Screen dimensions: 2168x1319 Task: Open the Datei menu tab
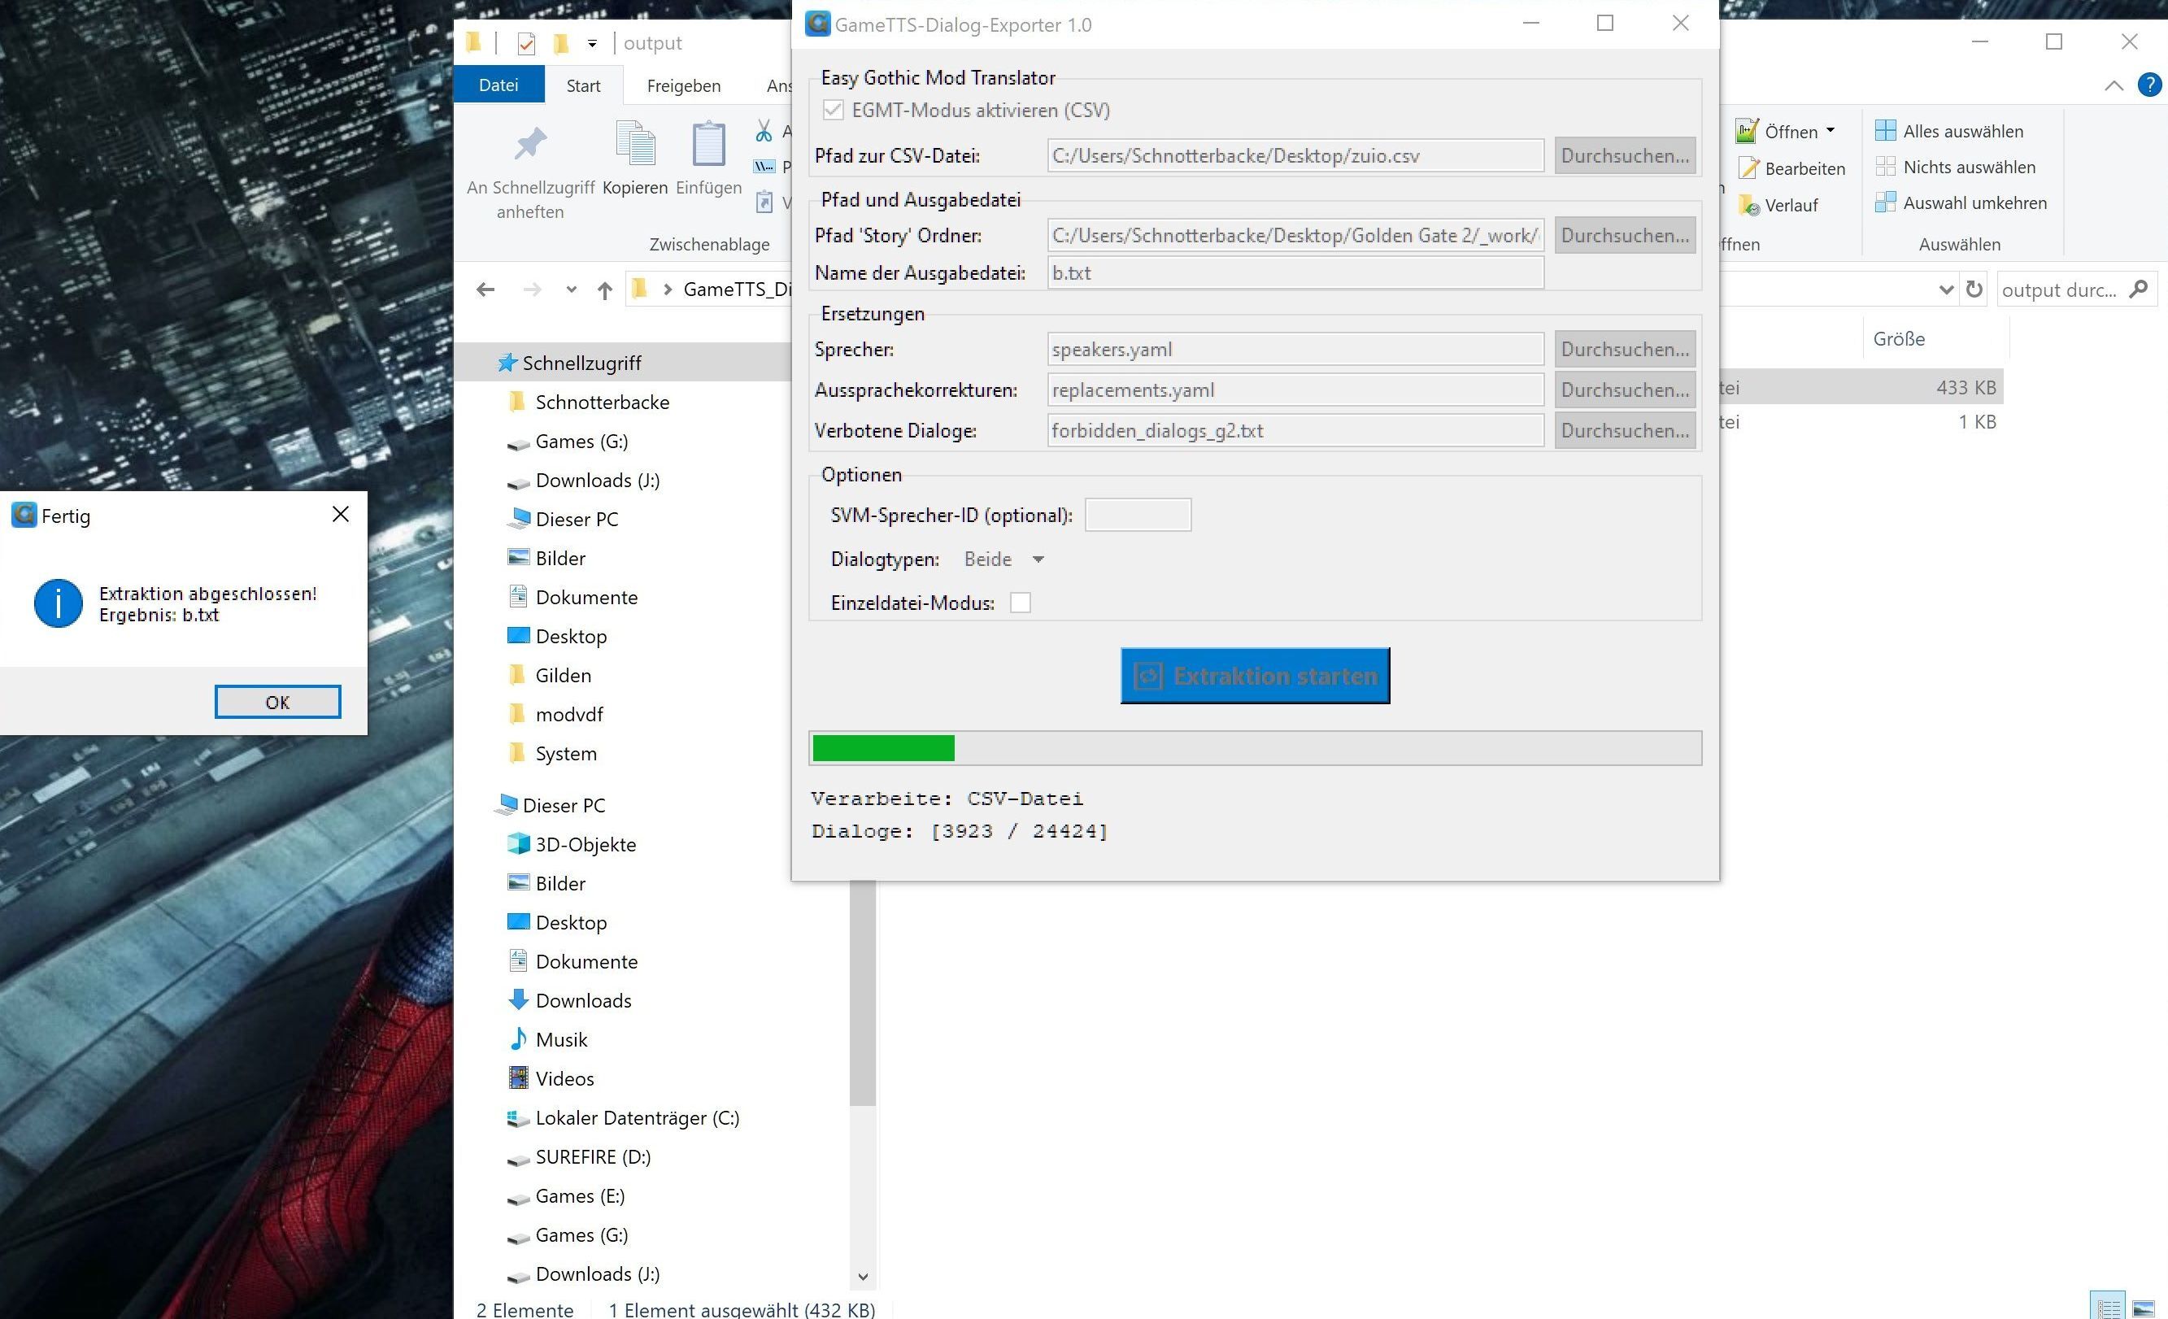(498, 85)
